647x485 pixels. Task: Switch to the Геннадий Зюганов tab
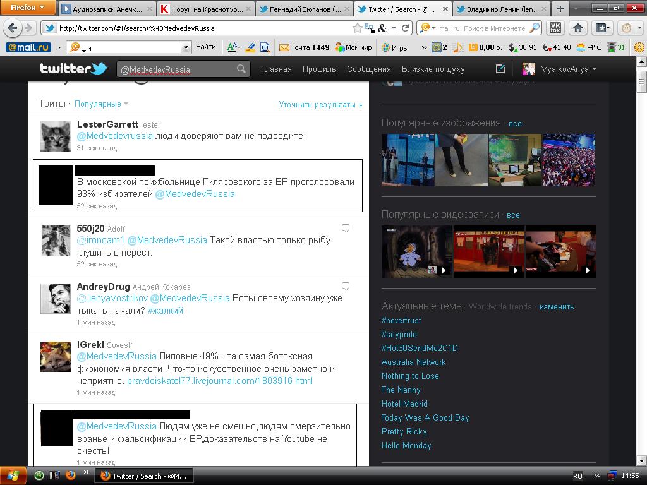[305, 9]
